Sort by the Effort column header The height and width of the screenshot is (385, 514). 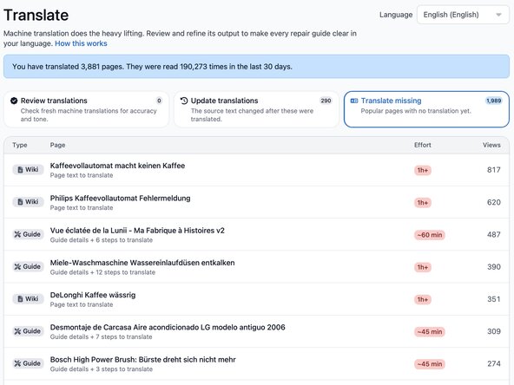pyautogui.click(x=423, y=145)
